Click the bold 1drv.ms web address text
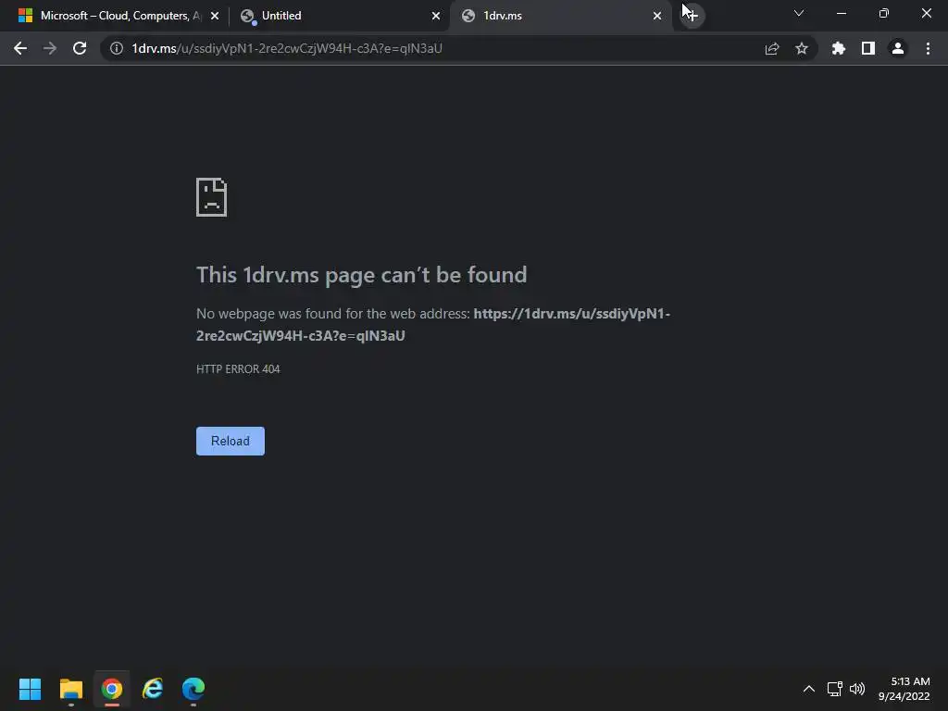This screenshot has height=711, width=948. pyautogui.click(x=433, y=325)
